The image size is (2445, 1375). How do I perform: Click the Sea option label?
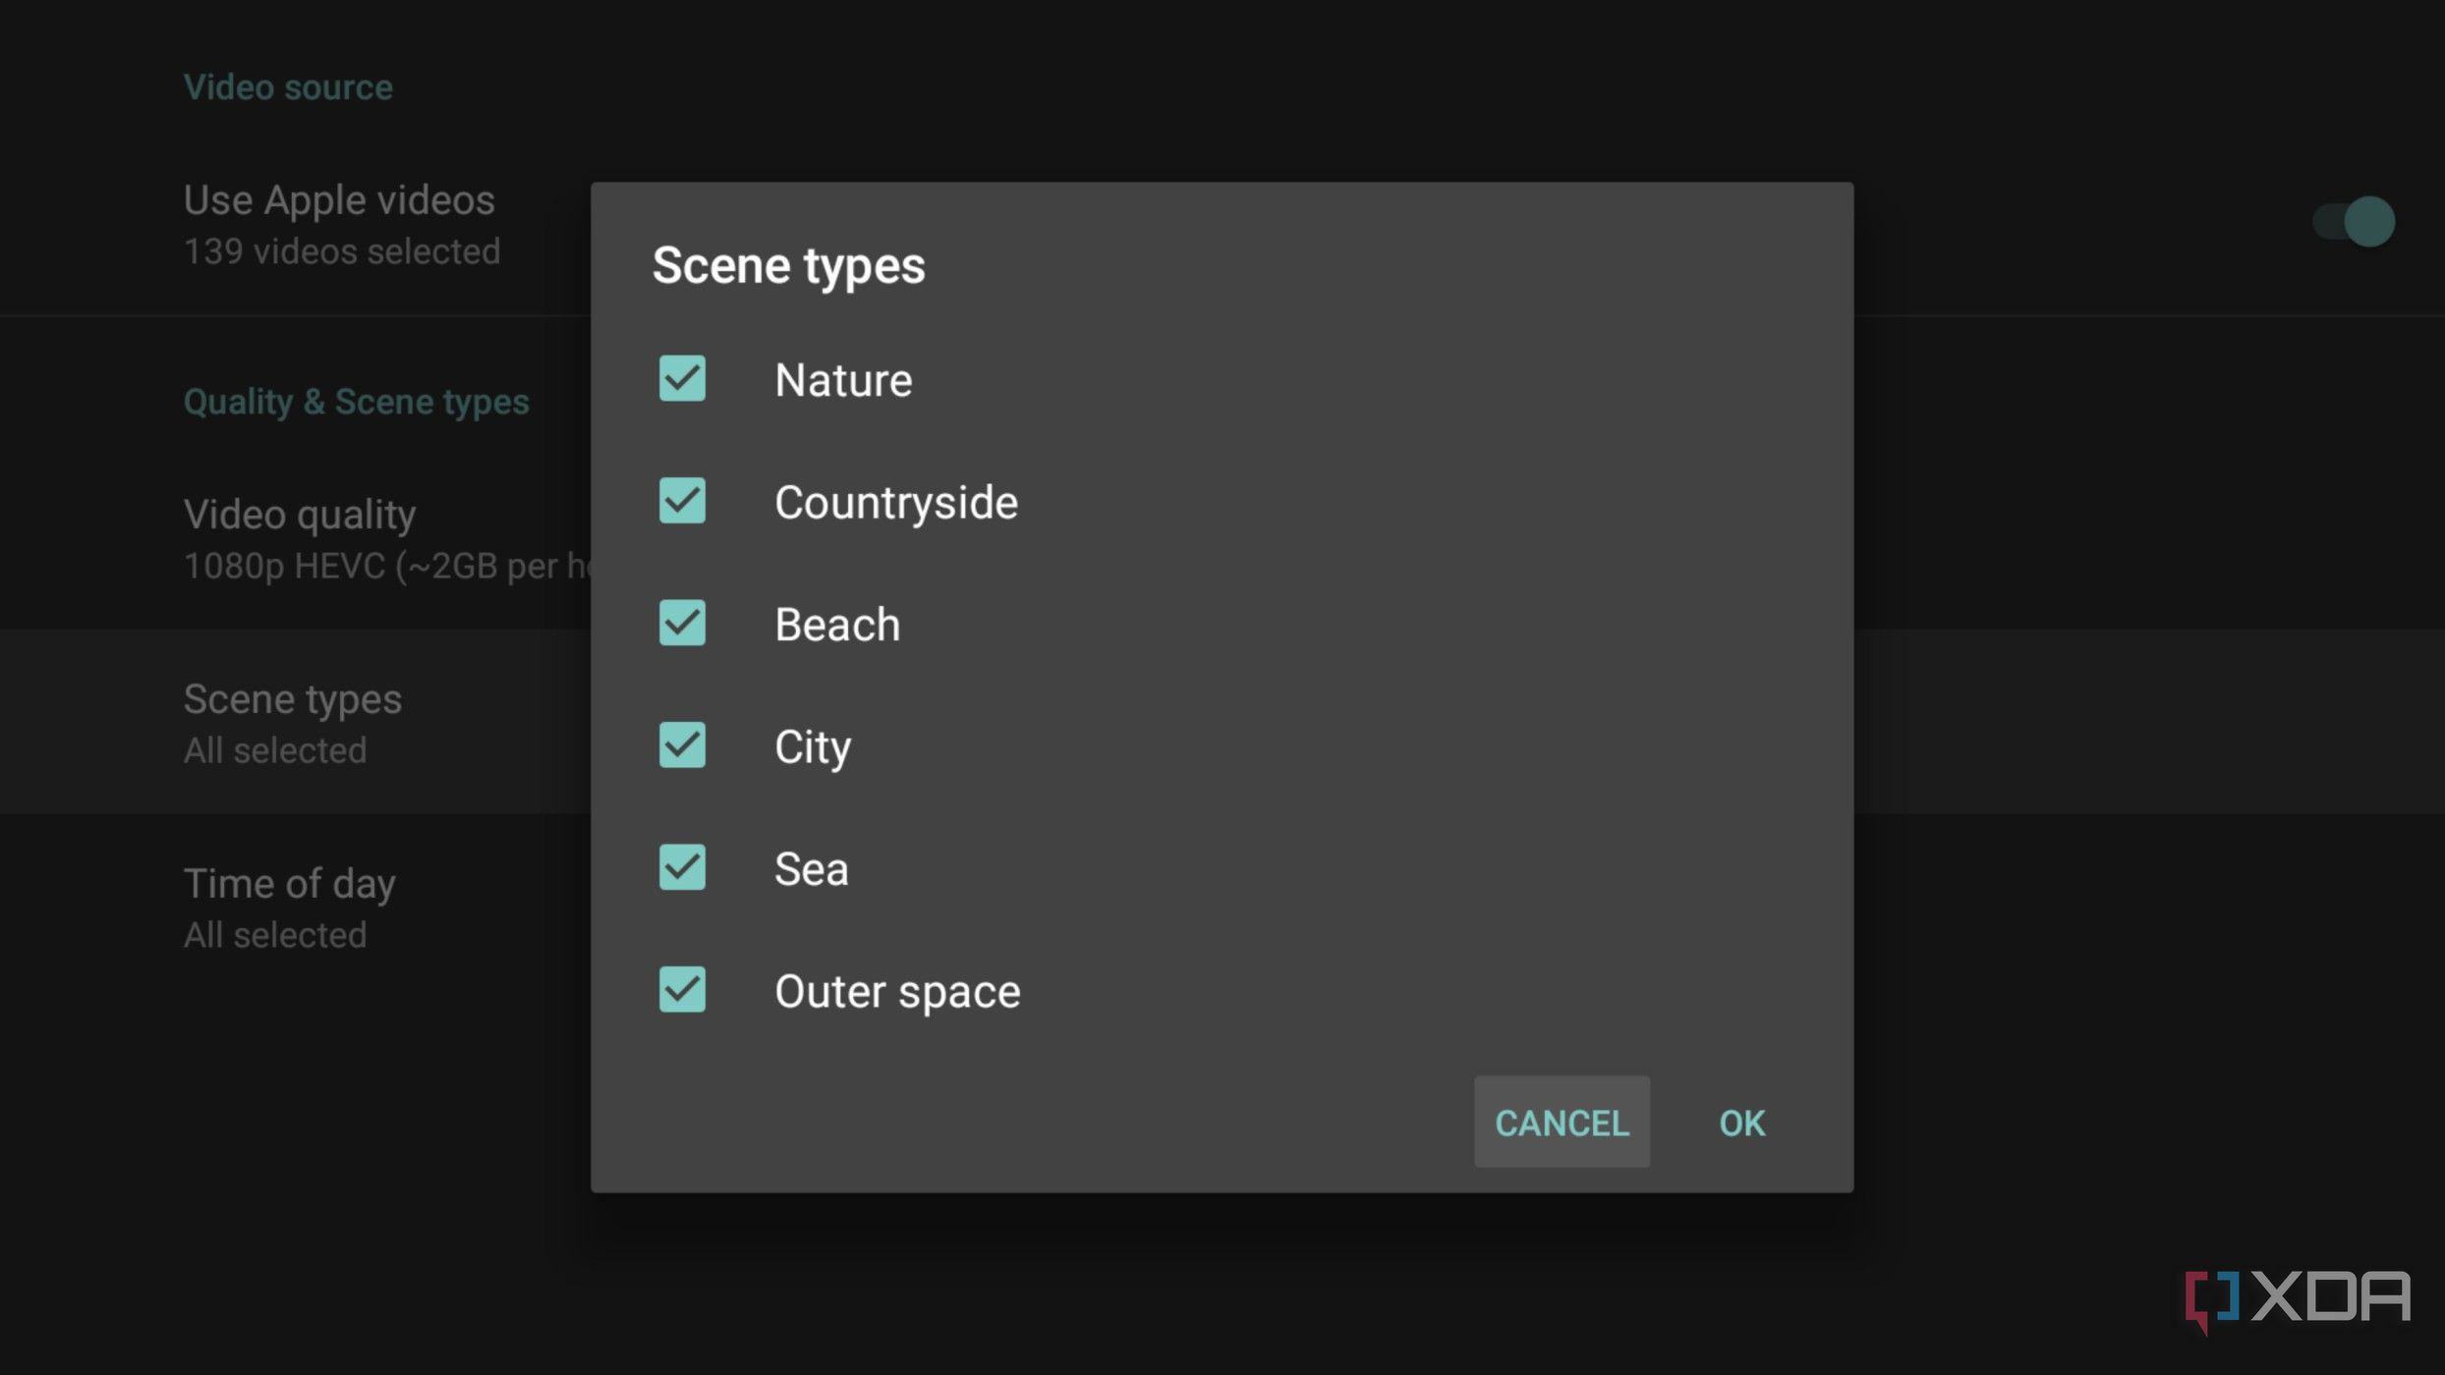[811, 869]
